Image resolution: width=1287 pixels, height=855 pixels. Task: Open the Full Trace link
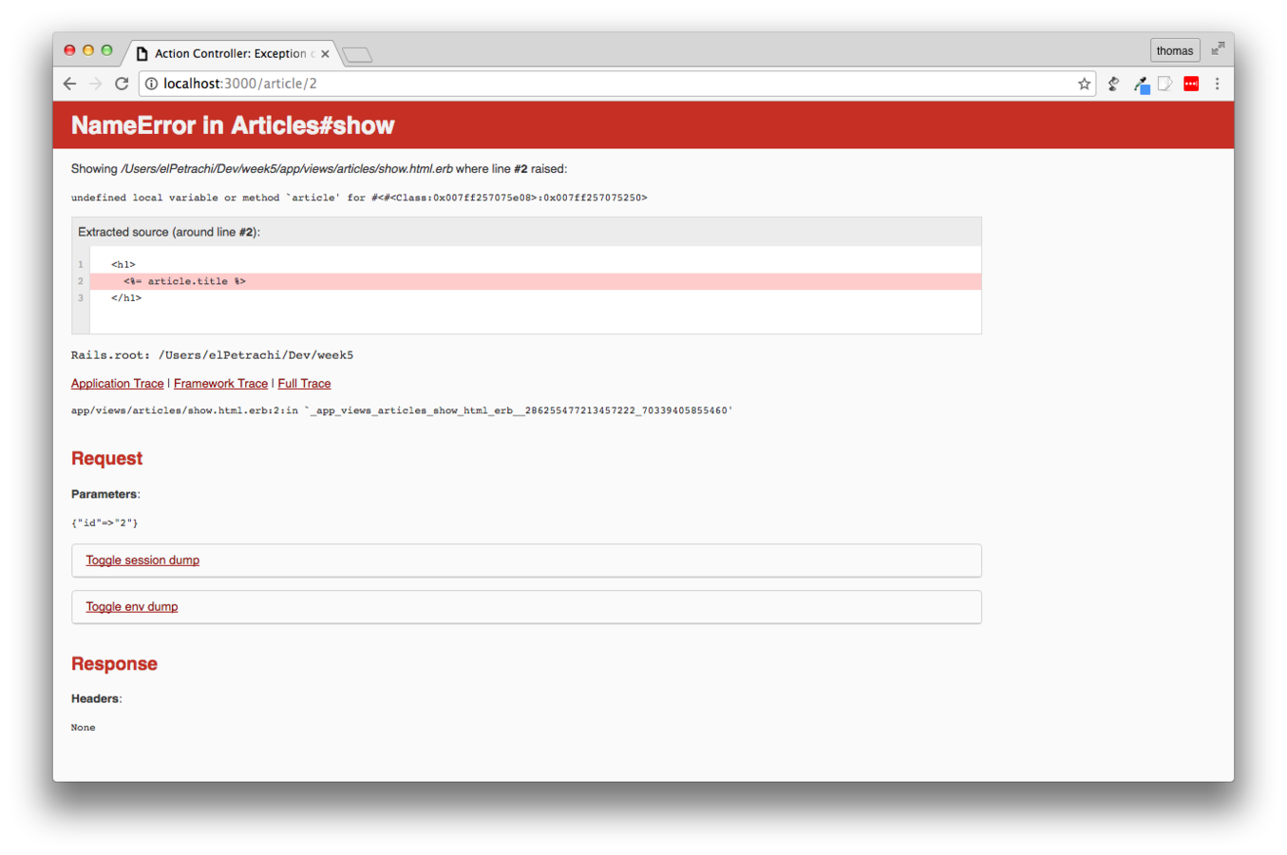coord(304,384)
